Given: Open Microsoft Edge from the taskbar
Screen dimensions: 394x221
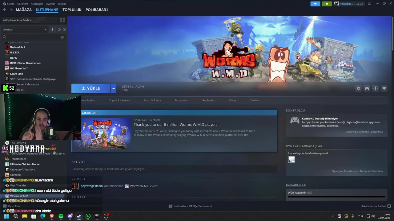Looking at the screenshot, I should [43, 216].
